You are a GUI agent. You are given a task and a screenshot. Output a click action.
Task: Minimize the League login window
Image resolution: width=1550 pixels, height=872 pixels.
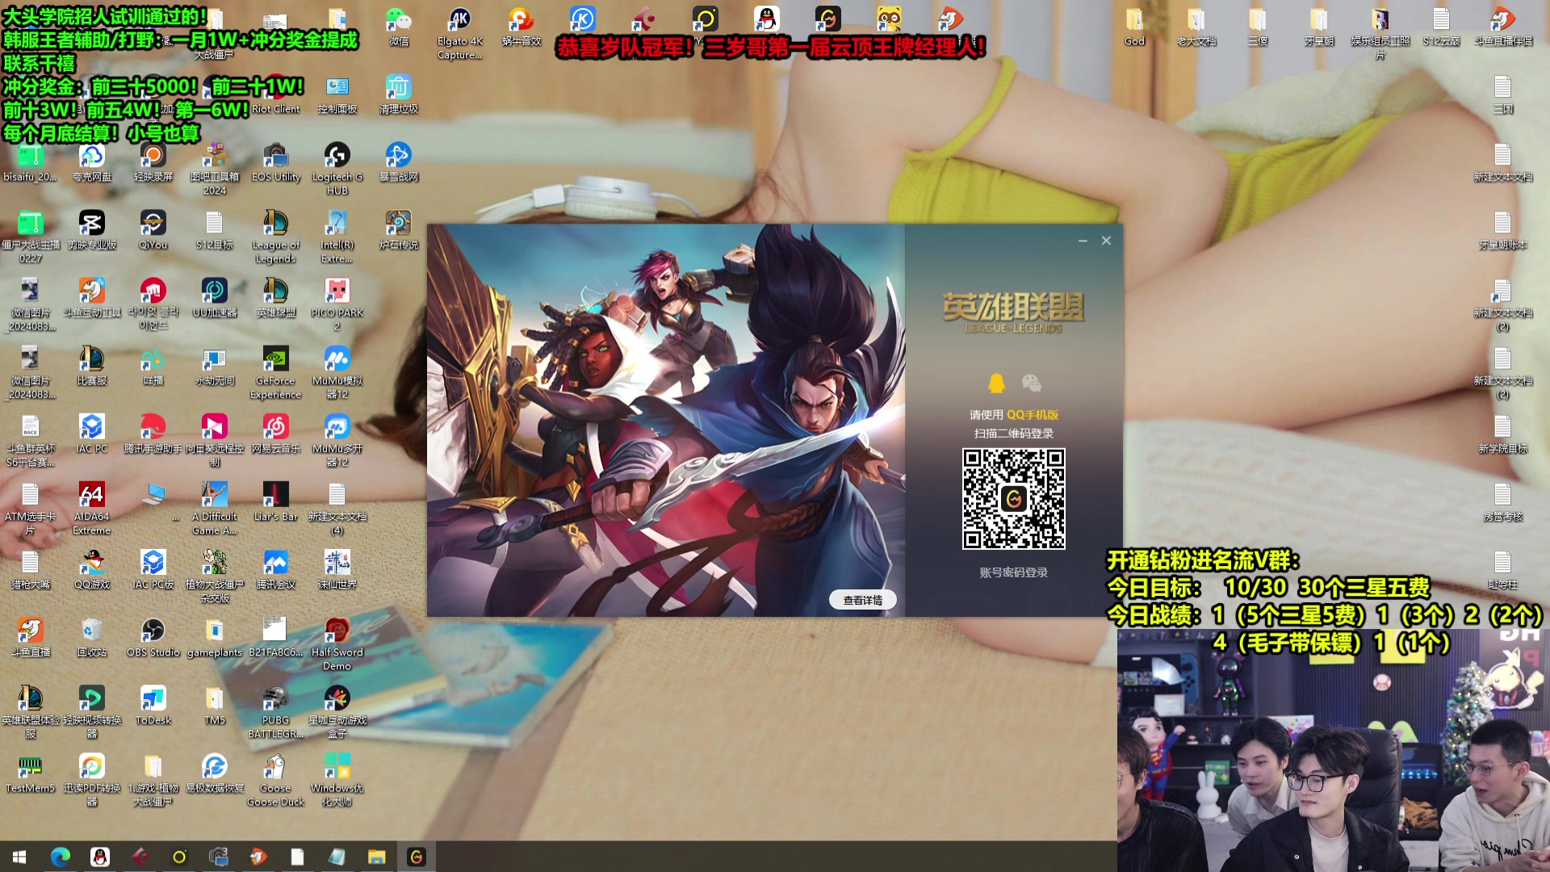[1083, 241]
